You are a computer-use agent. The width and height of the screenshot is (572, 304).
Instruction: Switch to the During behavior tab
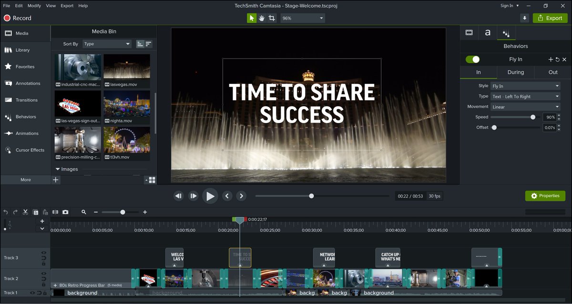515,72
